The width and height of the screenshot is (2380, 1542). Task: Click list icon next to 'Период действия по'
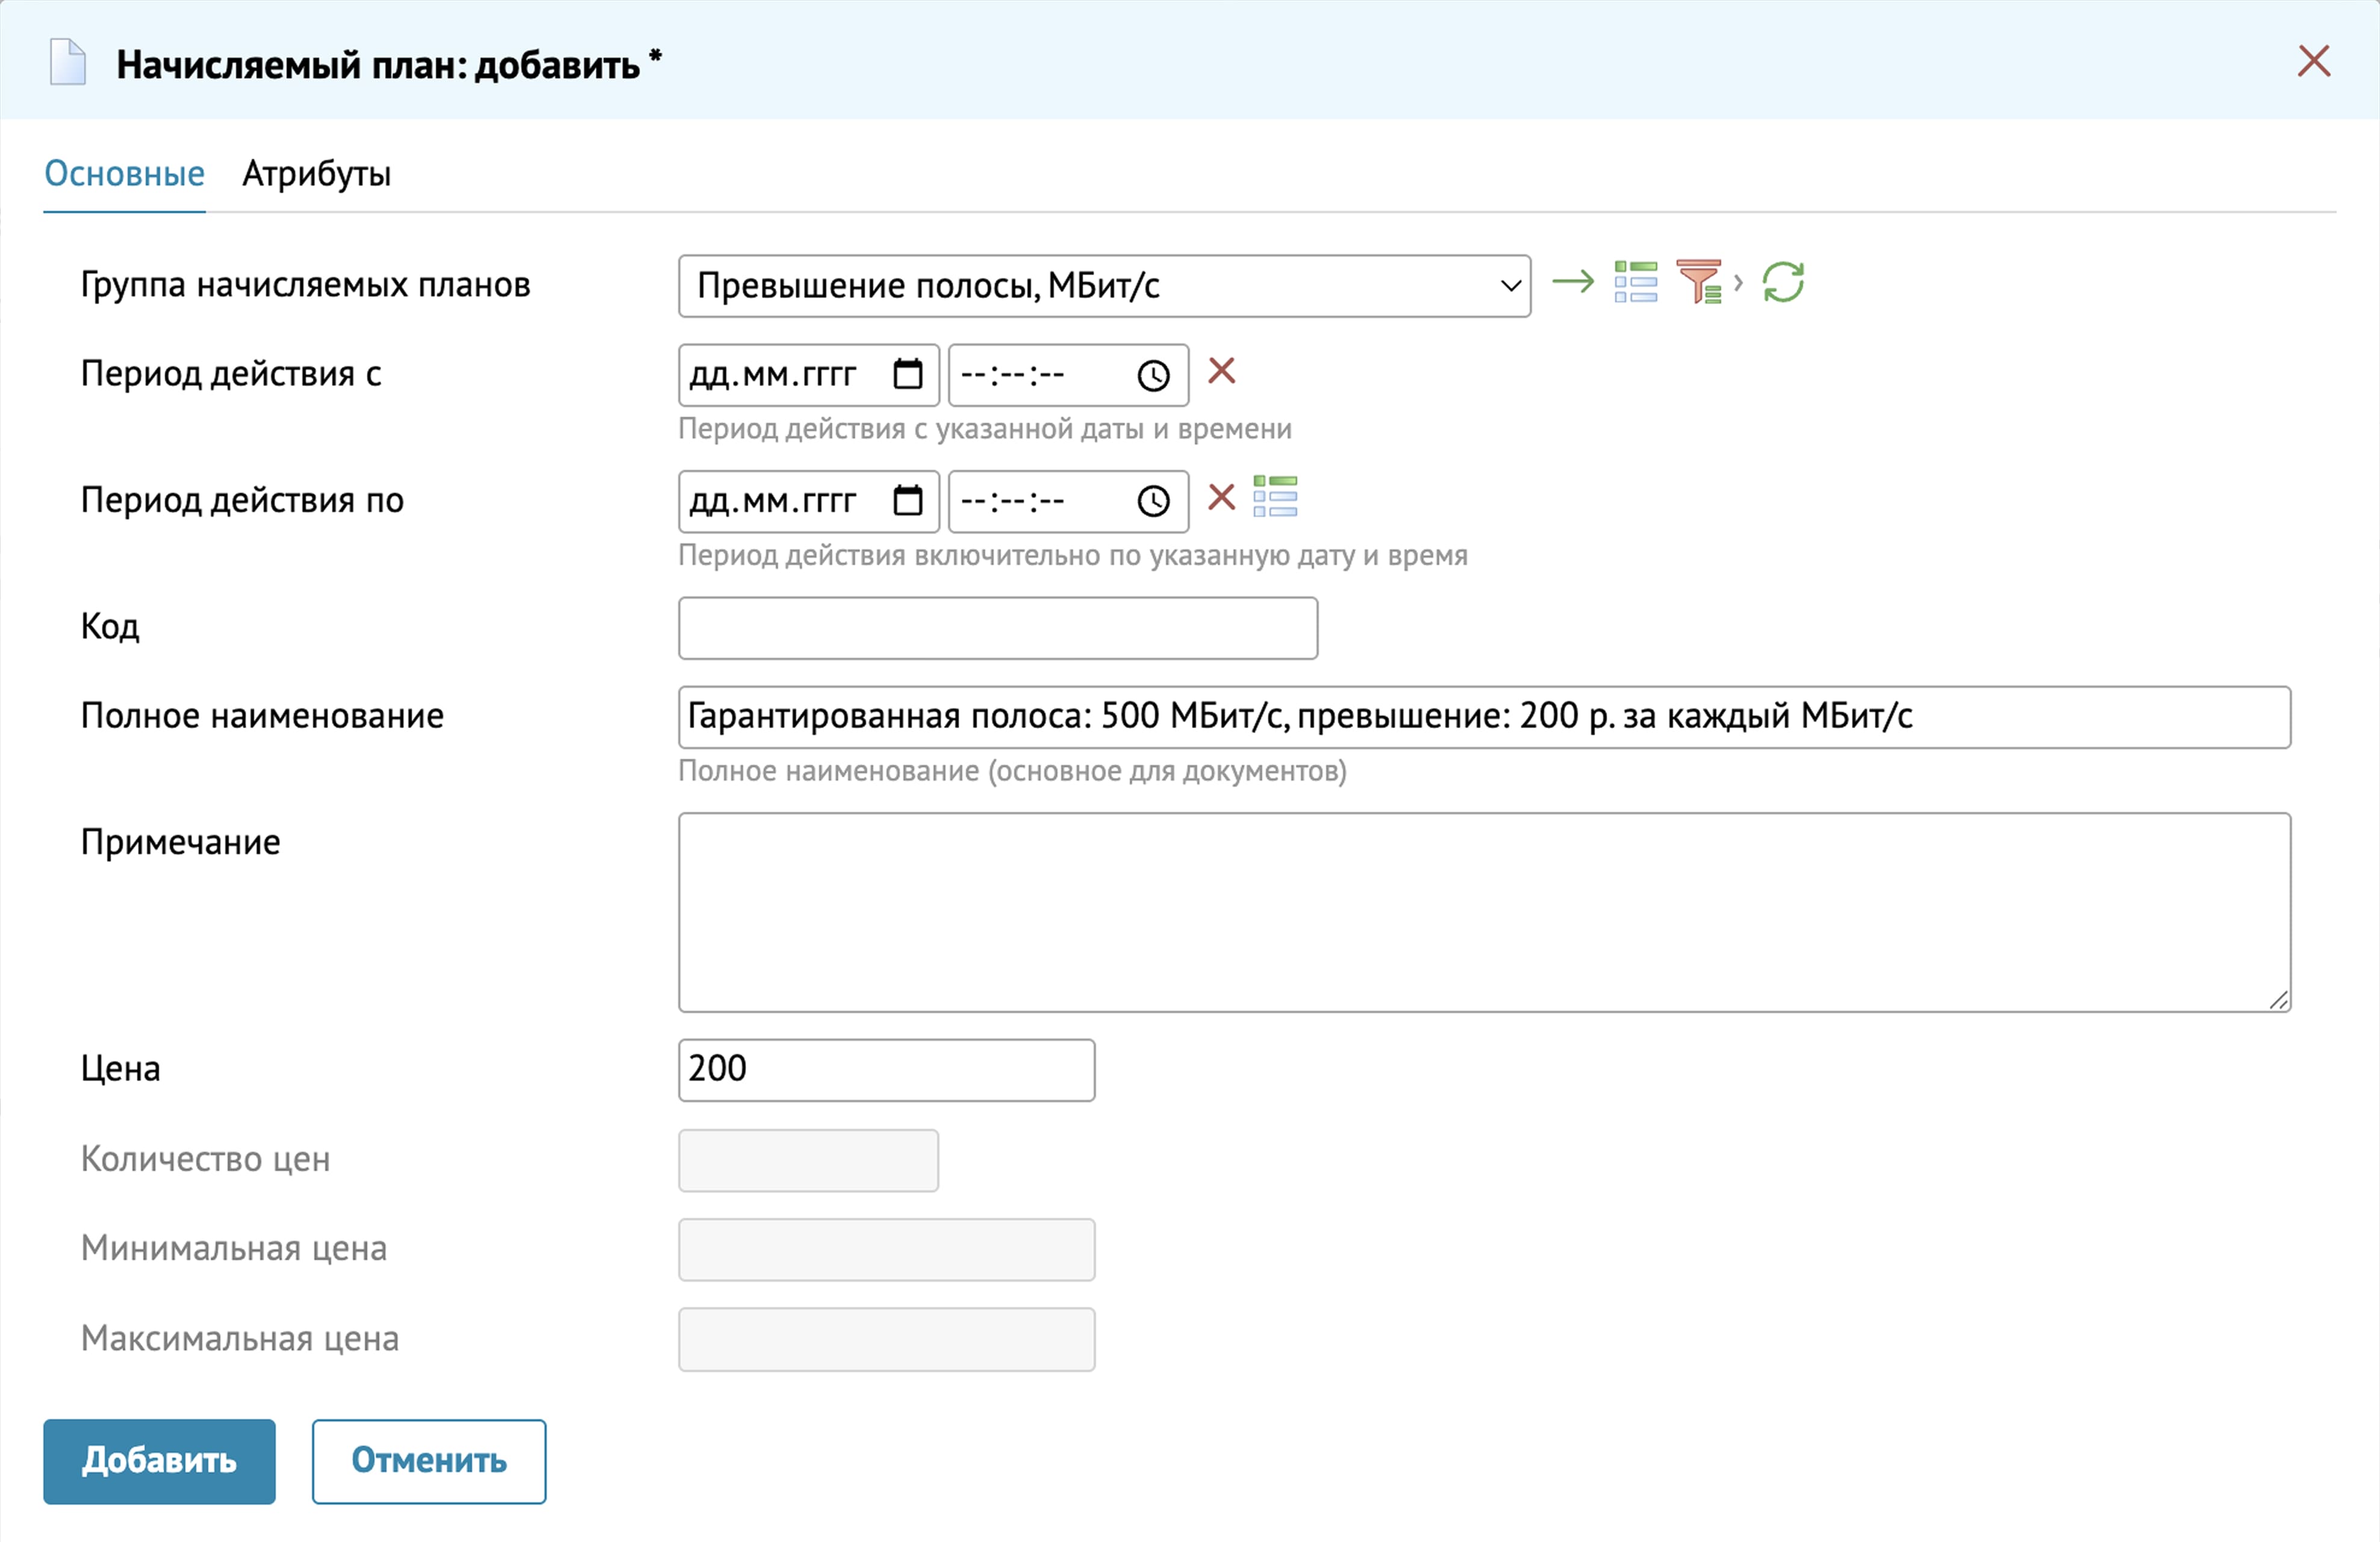1275,497
